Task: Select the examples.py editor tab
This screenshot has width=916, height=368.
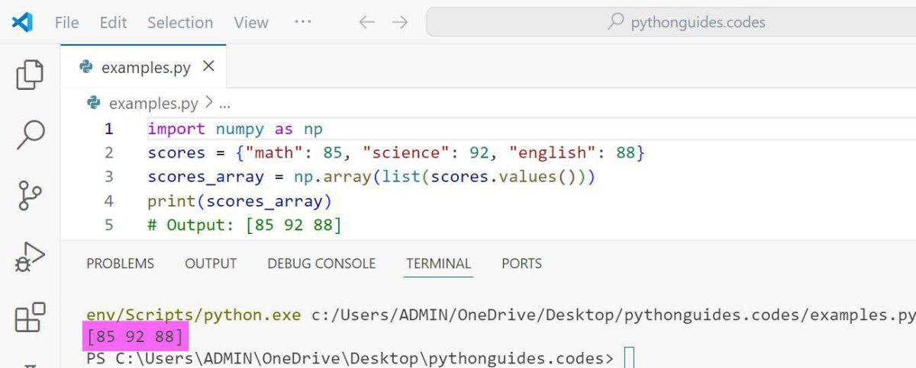Action: [144, 67]
